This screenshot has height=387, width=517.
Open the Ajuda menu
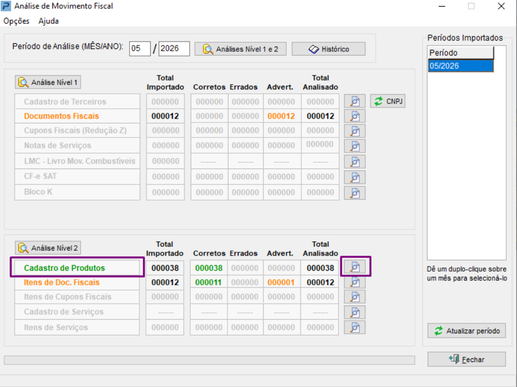tap(48, 21)
